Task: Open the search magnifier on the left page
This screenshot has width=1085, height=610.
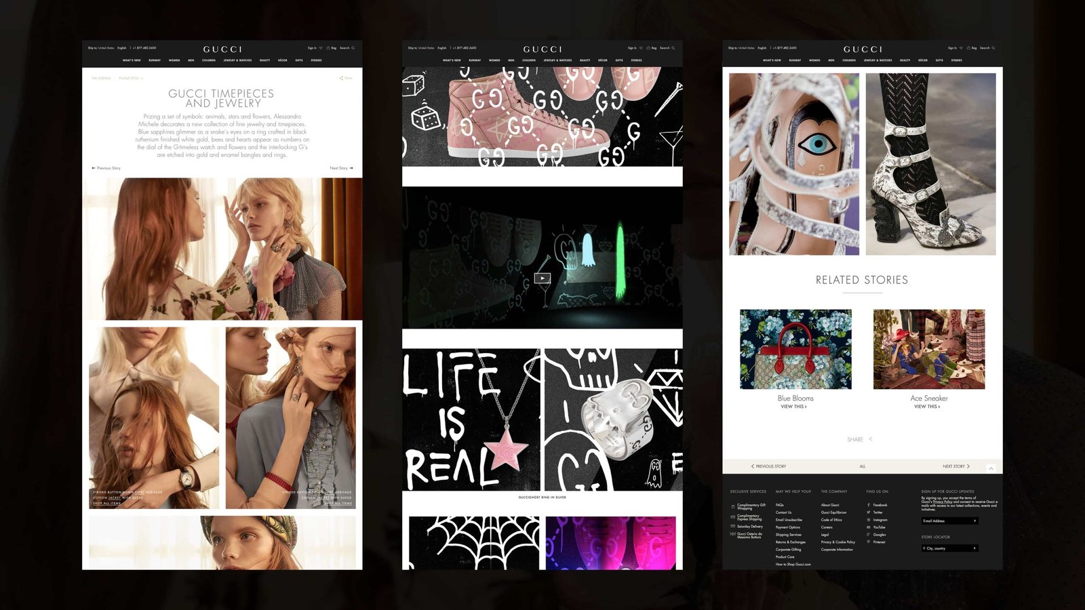Action: 353,48
